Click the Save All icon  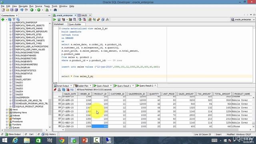click(x=16, y=10)
